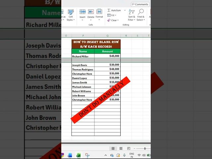Click the Delete cells icon
Viewport: 212px width, 159px height.
point(91,12)
